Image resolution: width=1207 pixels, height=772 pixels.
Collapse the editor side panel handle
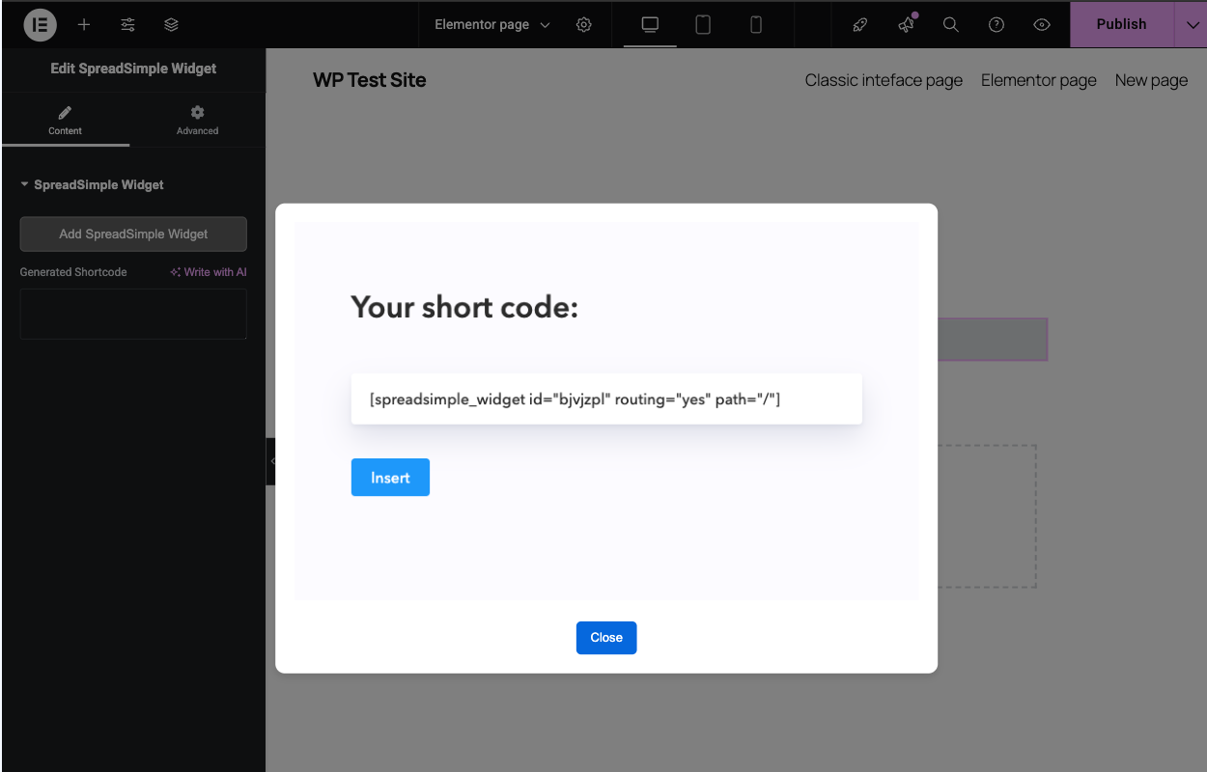271,461
